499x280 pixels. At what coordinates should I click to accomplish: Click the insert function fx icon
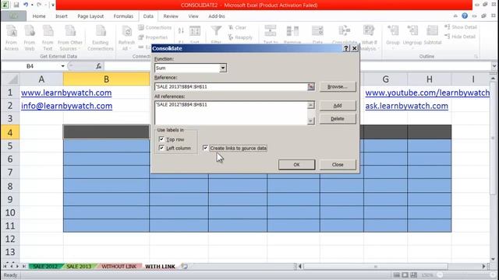99,66
